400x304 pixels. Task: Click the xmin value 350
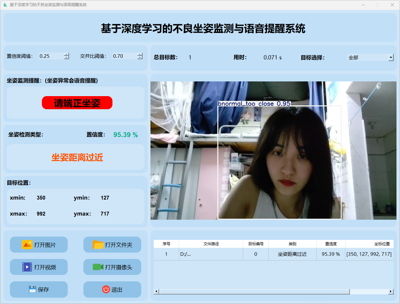(41, 198)
